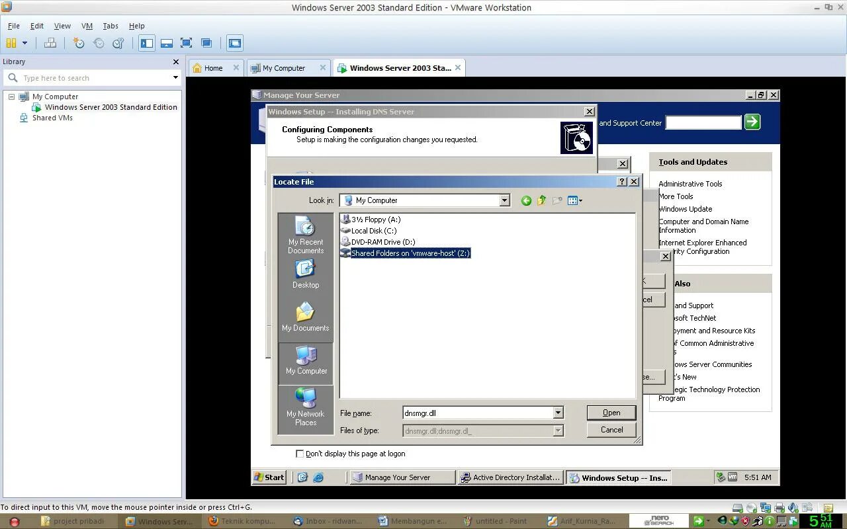Click Show Desktop quick launch icon
847x529 pixels.
(x=302, y=477)
